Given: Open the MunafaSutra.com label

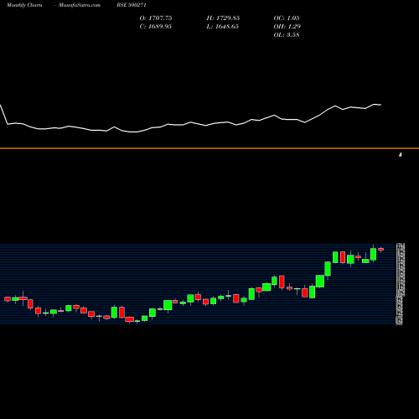Looking at the screenshot, I should click(80, 5).
